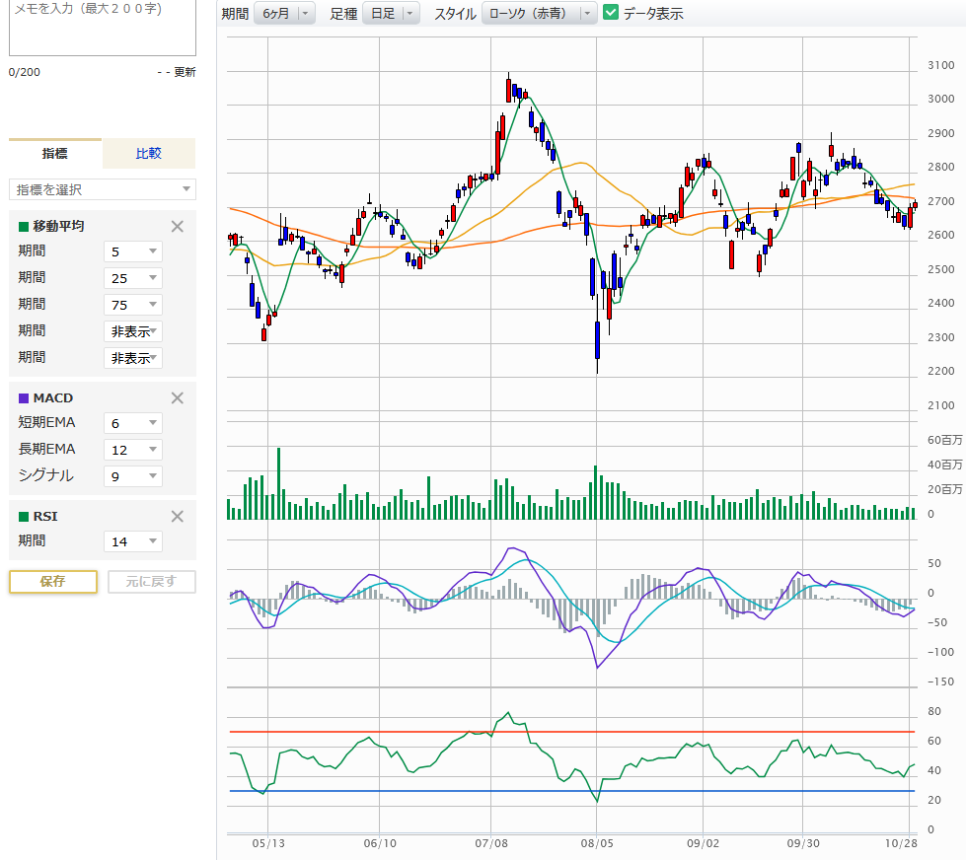966x860 pixels.
Task: Click the 保存 button
Action: (53, 581)
